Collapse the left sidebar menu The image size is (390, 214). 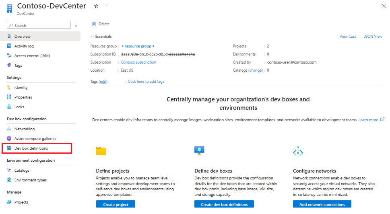tap(76, 26)
